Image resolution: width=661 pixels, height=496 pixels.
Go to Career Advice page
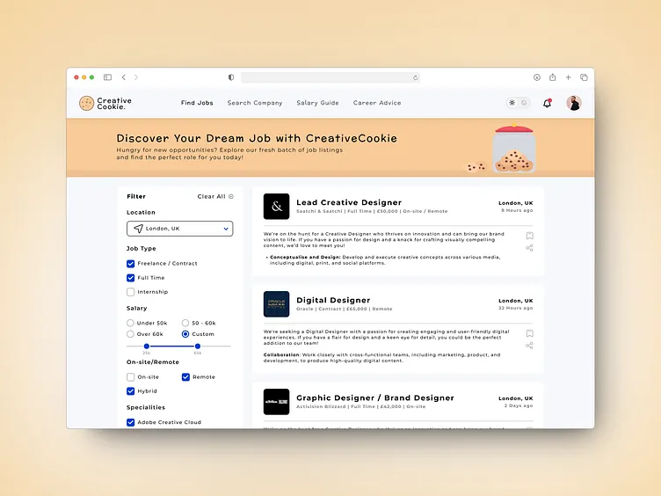[377, 103]
